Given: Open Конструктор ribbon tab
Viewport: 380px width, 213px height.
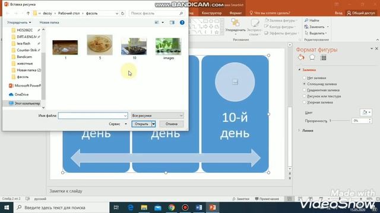Looking at the screenshot, I should pos(211,13).
